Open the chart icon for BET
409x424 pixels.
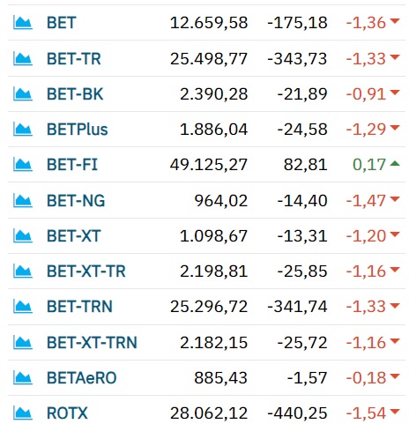(x=23, y=23)
